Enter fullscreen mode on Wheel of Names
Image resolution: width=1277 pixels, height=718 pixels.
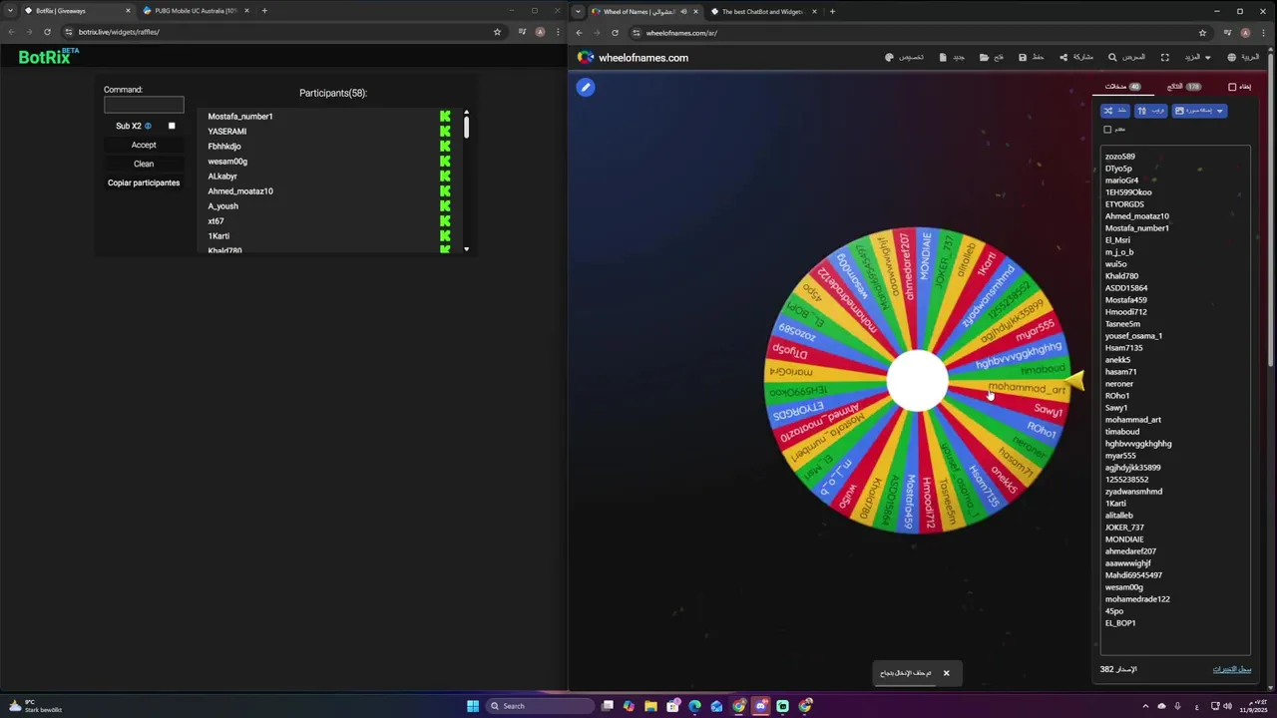click(1164, 58)
